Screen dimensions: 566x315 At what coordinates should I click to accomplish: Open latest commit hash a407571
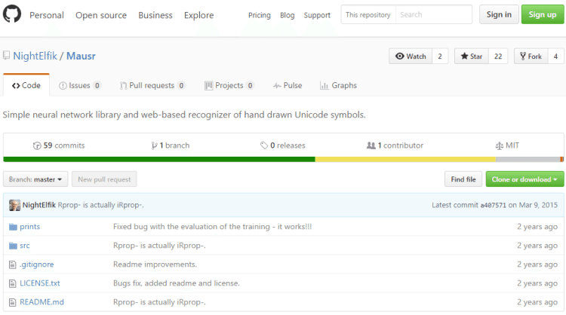493,205
